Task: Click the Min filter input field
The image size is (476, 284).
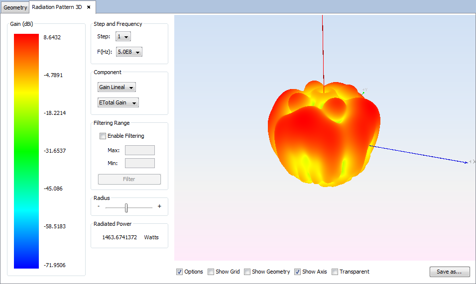Action: pyautogui.click(x=139, y=163)
